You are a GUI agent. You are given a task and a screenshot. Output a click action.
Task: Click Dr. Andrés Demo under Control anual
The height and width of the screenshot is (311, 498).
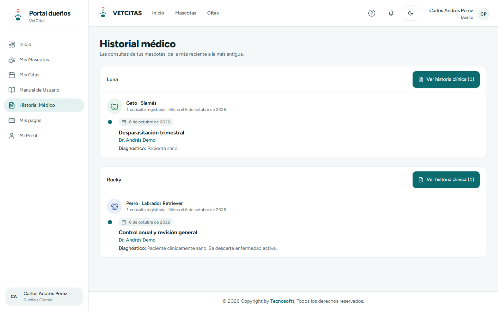(137, 240)
